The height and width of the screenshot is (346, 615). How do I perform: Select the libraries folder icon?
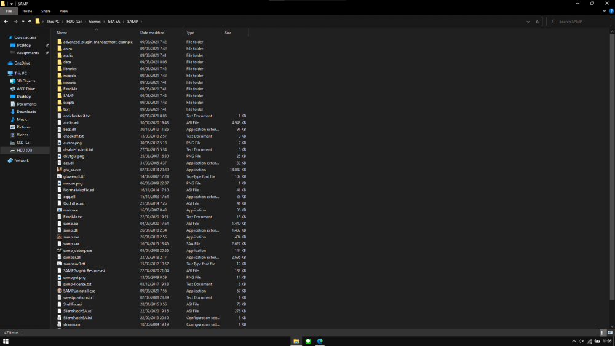click(60, 69)
